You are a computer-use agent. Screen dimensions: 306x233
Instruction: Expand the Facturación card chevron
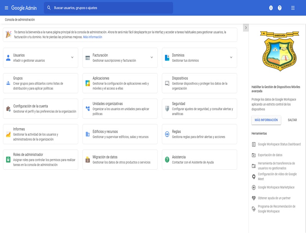click(152, 58)
